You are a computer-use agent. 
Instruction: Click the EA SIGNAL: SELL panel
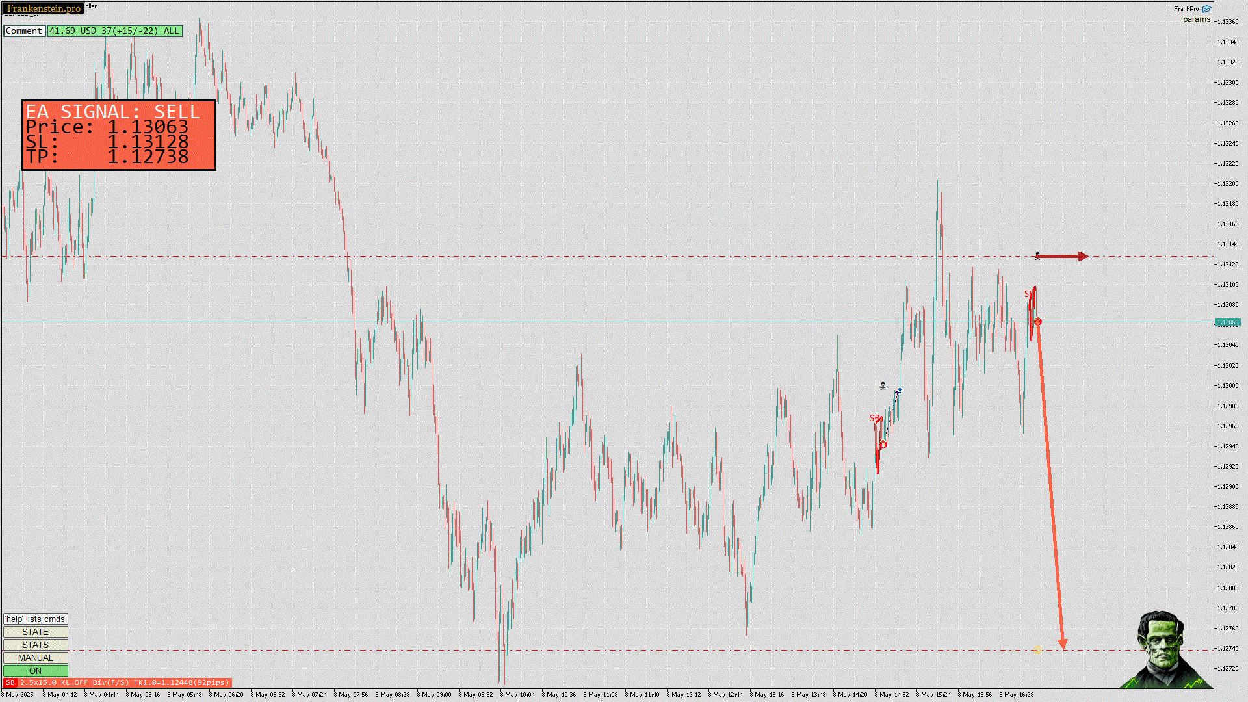pos(119,135)
